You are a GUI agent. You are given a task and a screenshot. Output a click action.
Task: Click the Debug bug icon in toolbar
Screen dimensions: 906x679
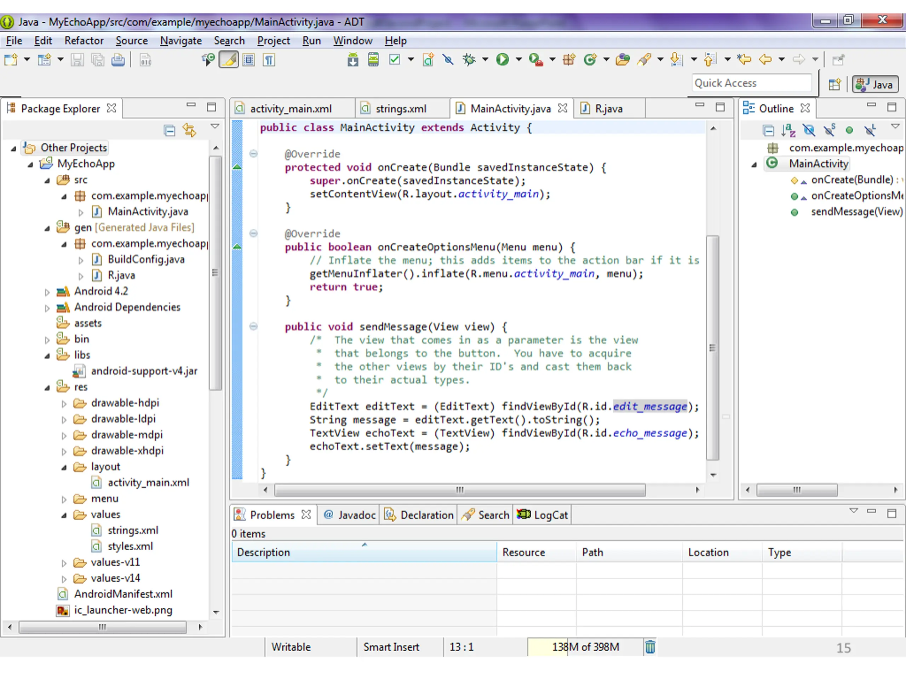tap(469, 60)
